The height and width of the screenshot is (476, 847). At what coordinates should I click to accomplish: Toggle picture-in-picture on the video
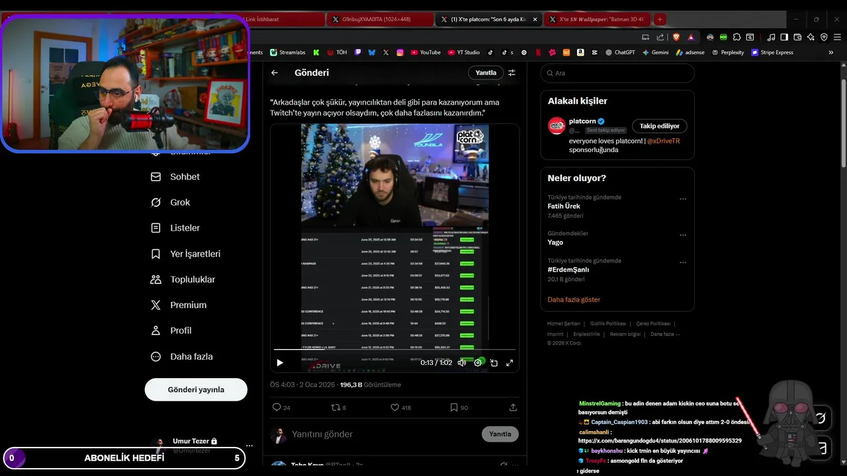[494, 362]
